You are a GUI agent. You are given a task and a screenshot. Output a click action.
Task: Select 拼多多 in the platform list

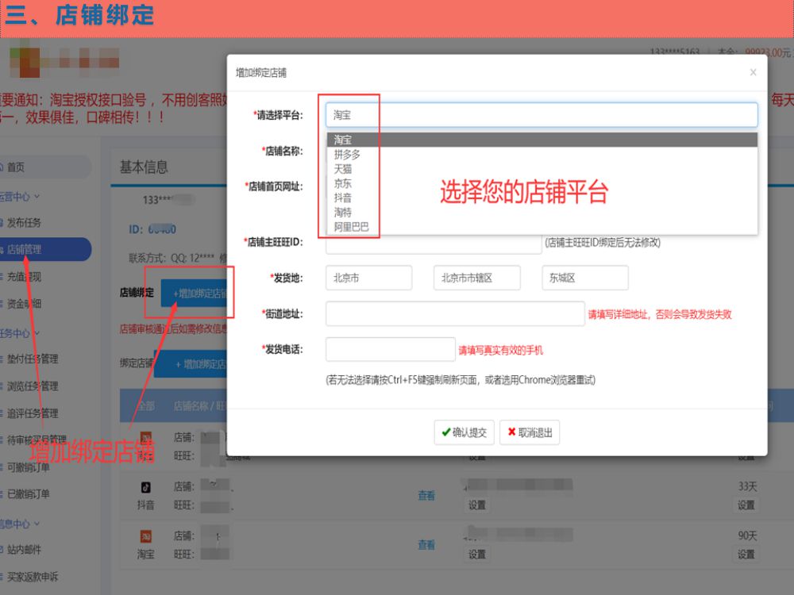[x=542, y=155]
